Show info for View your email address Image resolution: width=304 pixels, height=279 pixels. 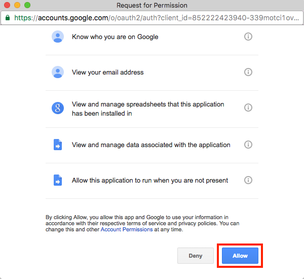point(248,72)
